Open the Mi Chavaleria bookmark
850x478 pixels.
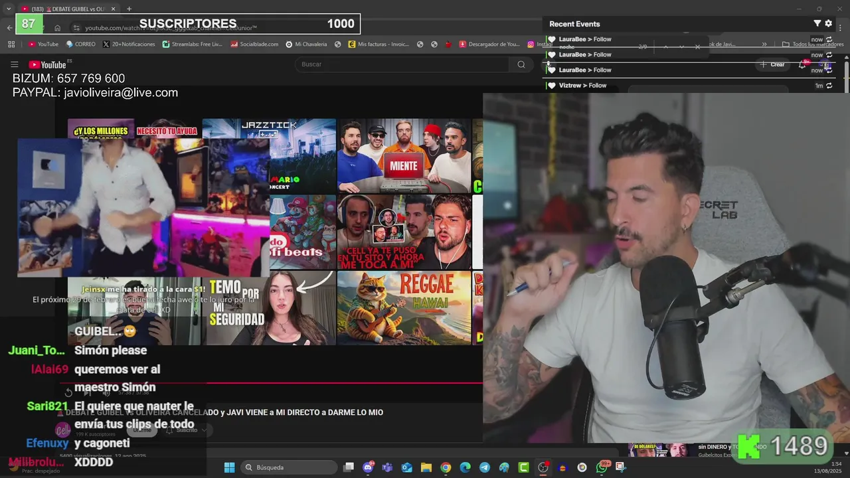pos(306,44)
